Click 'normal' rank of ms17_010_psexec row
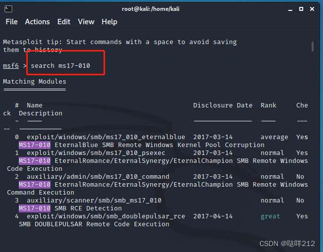Viewport: 323px width, 252px height. (272, 153)
